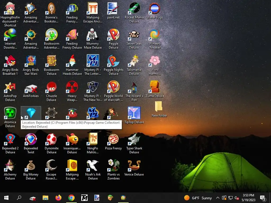
Task: Select the Venice Deluxe icon
Action: pos(134,165)
